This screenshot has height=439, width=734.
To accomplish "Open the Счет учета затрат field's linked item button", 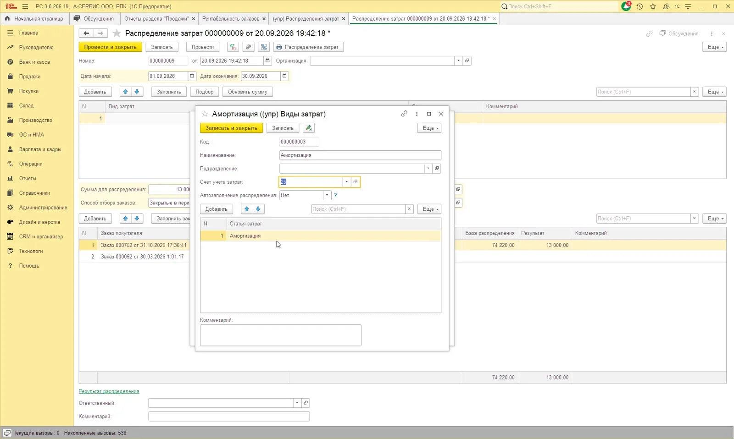I will click(355, 182).
